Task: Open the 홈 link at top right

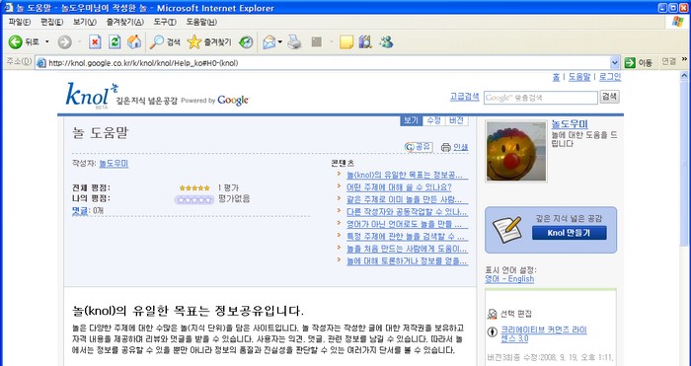Action: [x=556, y=77]
